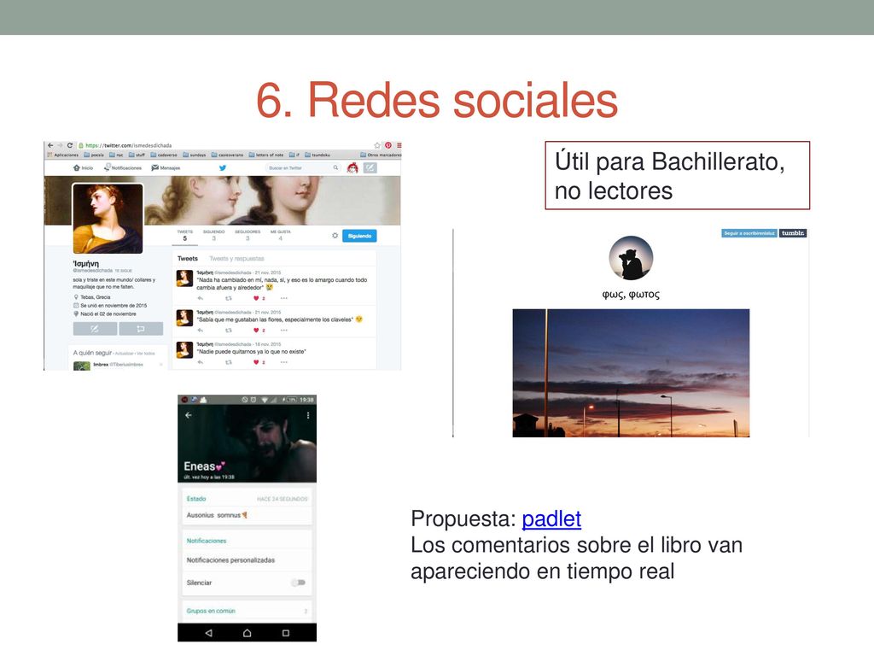Click heart on 'Nadie puede quitarnos' tweet

(x=256, y=362)
